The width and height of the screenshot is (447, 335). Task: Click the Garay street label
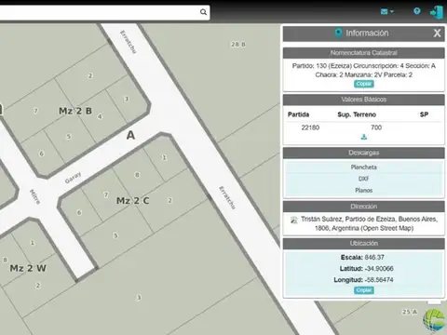click(x=73, y=178)
